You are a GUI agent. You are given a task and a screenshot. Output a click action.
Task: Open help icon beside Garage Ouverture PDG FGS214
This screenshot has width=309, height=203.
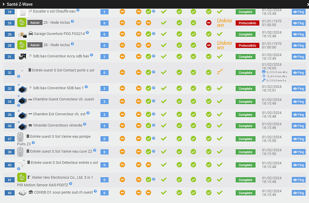pos(87,33)
